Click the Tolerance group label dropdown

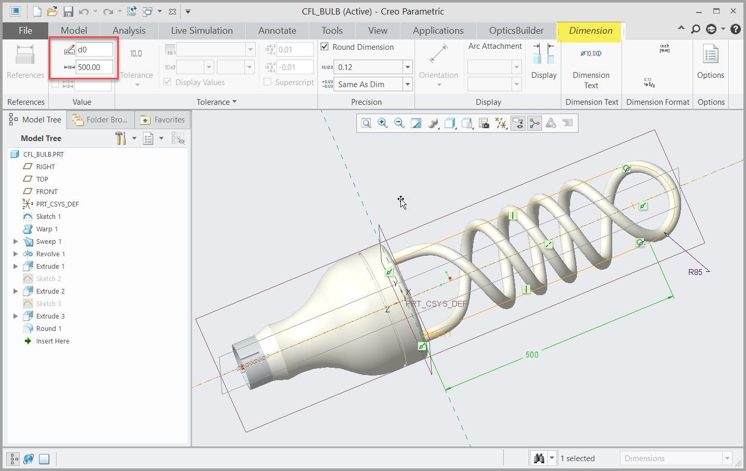[216, 102]
